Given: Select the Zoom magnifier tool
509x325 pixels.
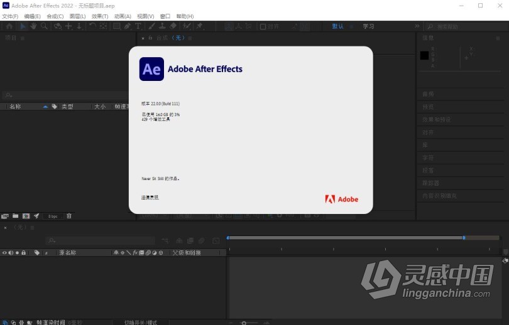Looking at the screenshot, I should click(x=44, y=26).
